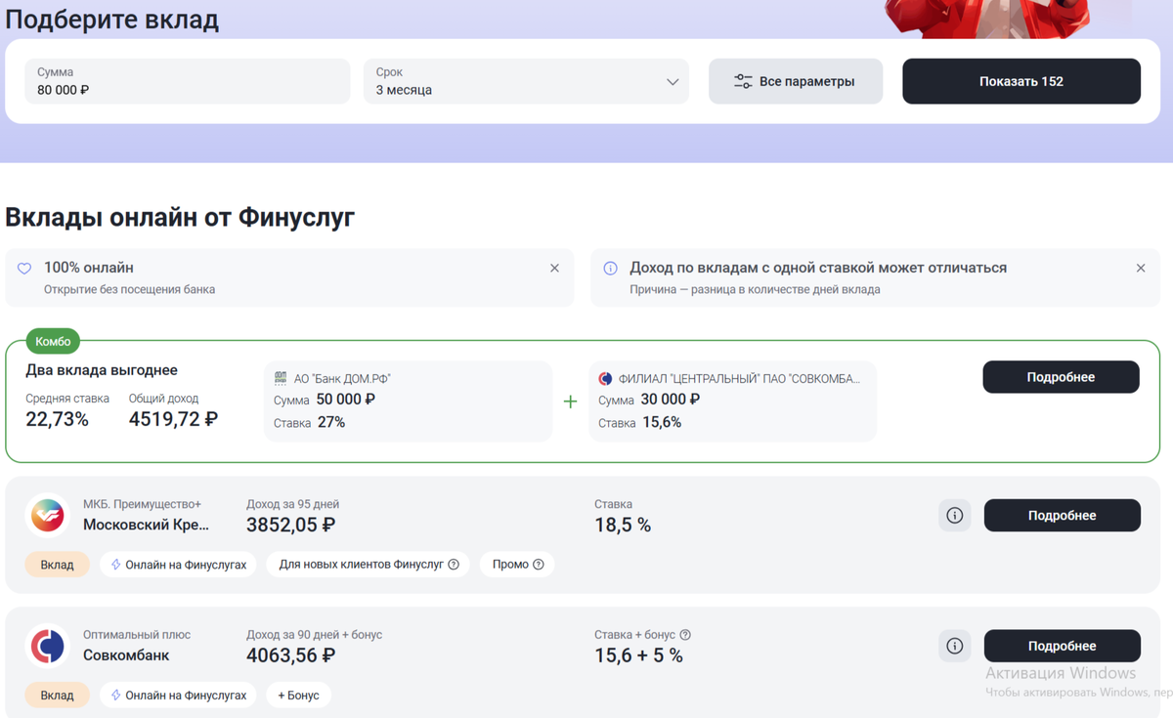Close the 100% онлайн notice
This screenshot has width=1173, height=718.
(x=554, y=268)
